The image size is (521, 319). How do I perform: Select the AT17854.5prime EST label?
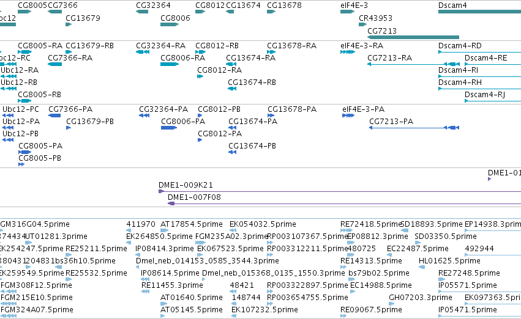coord(192,224)
